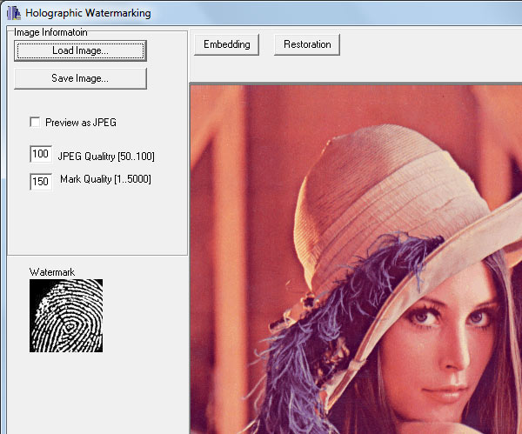
Task: Click the 'Mark Quality [1..5000]' label
Action: pos(105,179)
